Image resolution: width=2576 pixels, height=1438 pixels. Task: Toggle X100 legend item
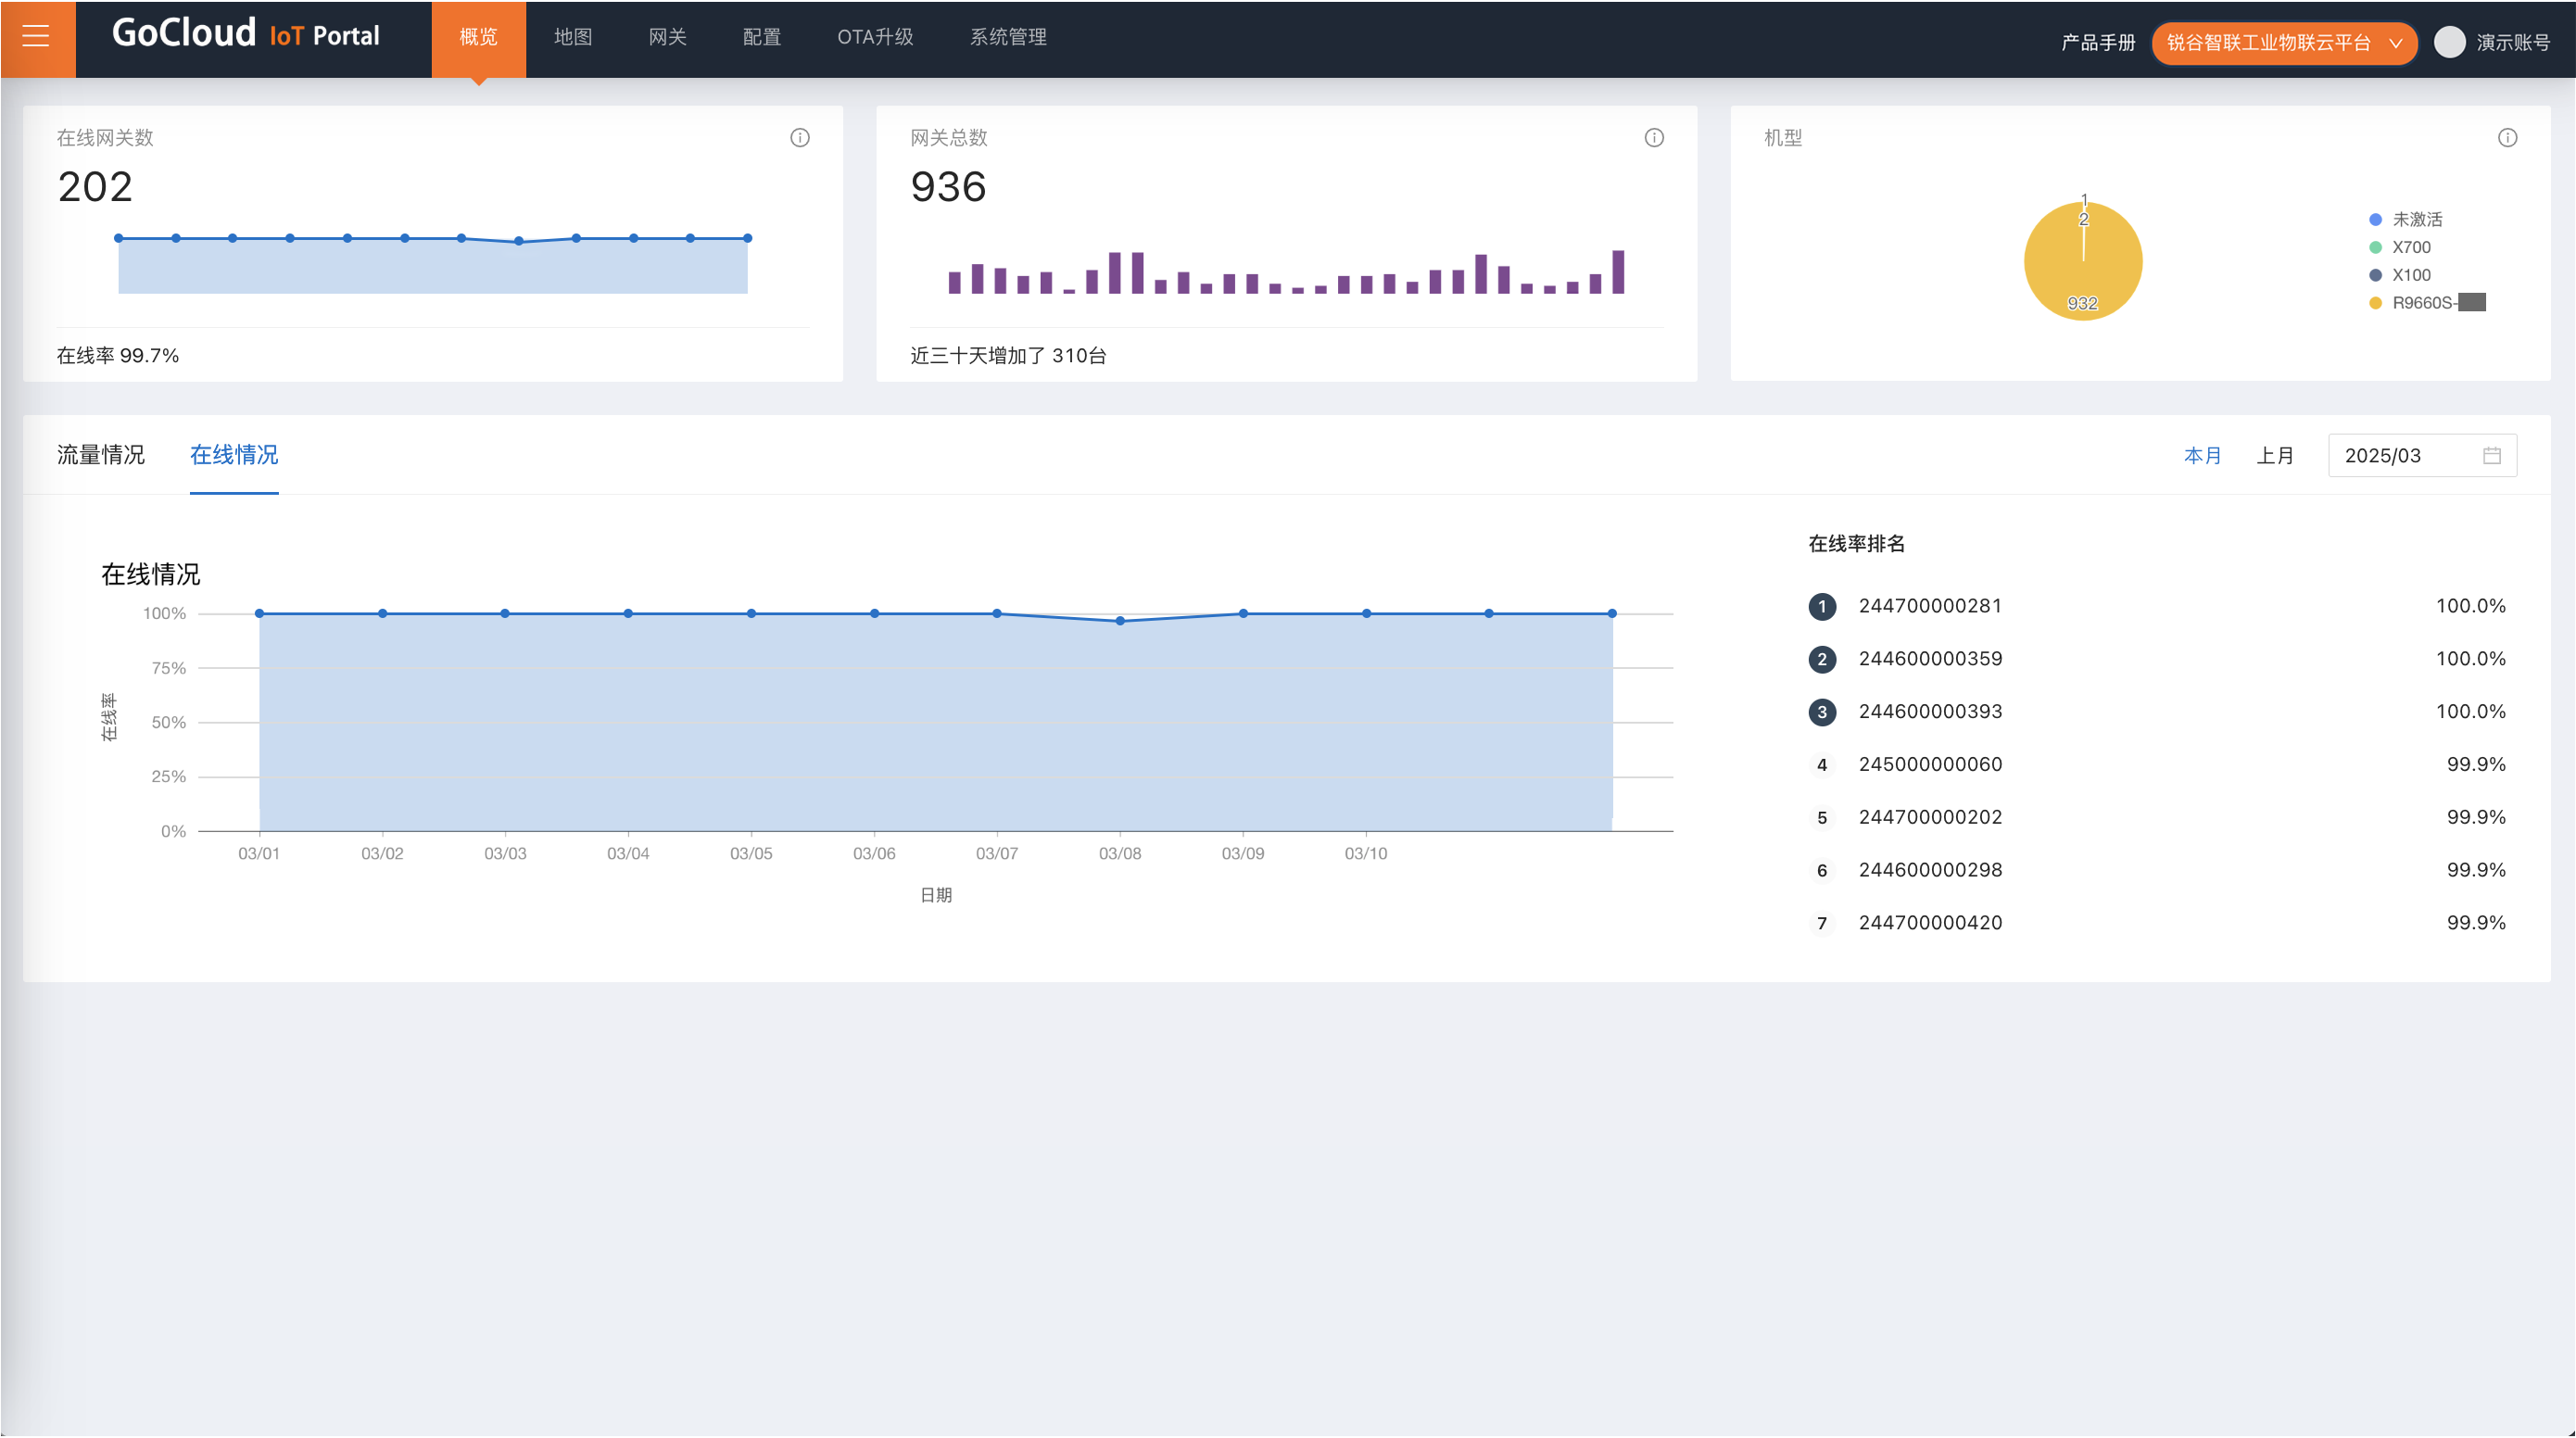pos(2410,275)
